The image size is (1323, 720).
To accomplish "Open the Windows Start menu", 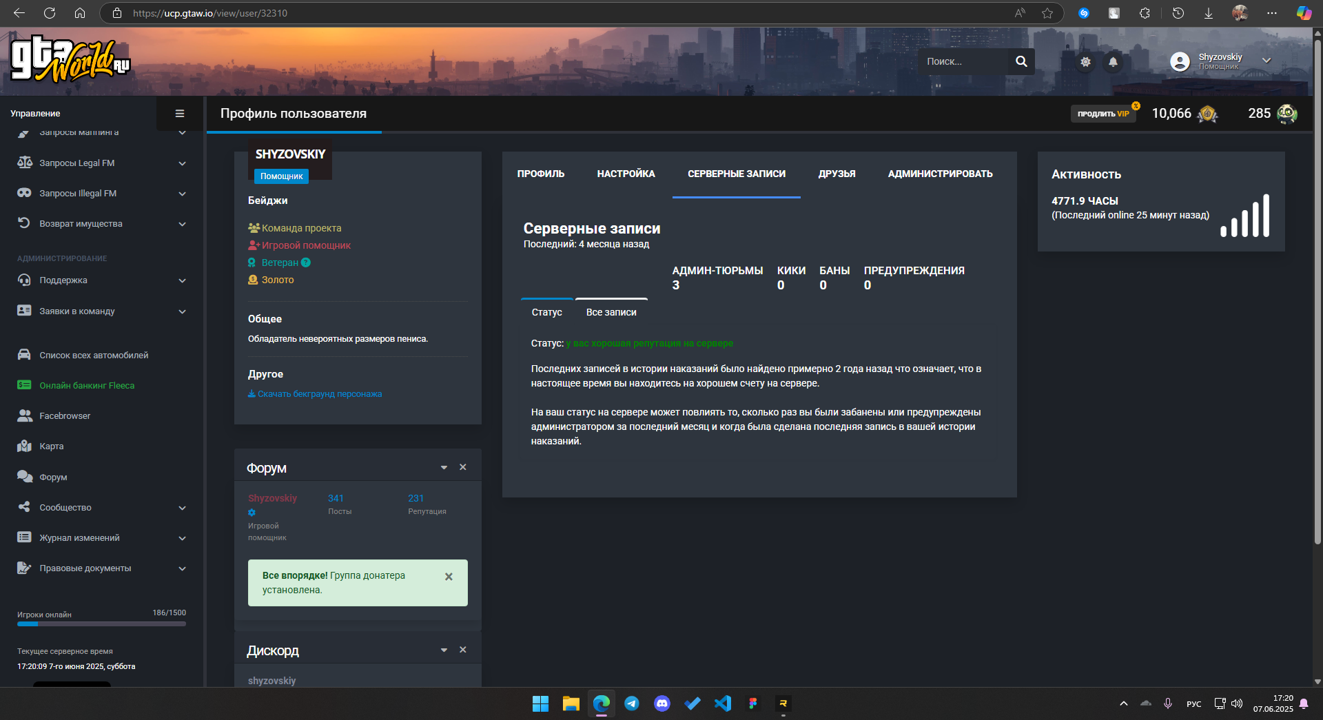I will click(x=541, y=703).
